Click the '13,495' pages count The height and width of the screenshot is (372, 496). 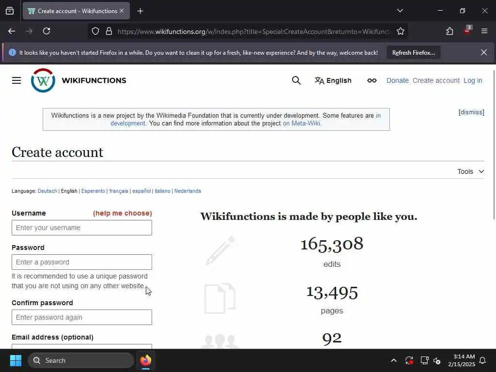(x=332, y=293)
